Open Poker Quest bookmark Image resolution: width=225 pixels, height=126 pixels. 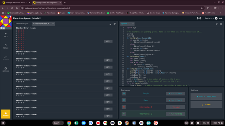pos(50,13)
